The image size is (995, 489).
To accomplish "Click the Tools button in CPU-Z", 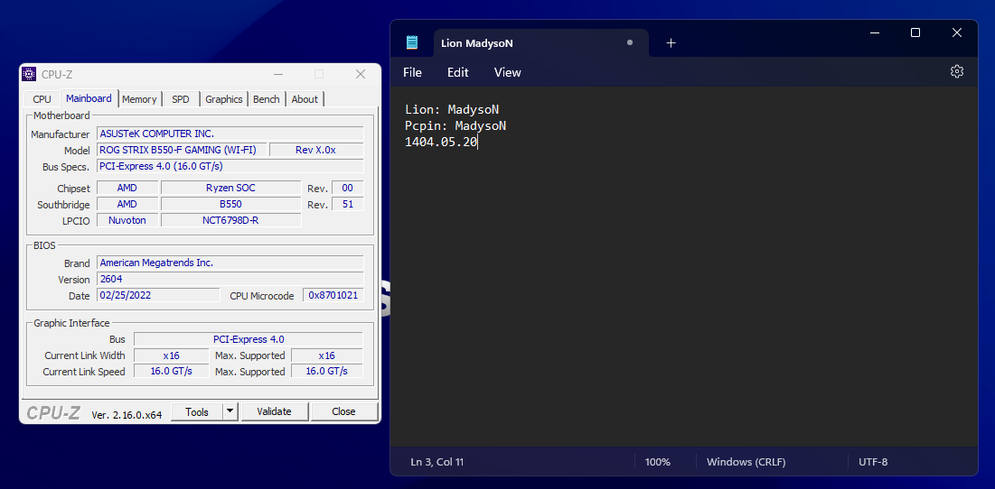I will (x=197, y=411).
